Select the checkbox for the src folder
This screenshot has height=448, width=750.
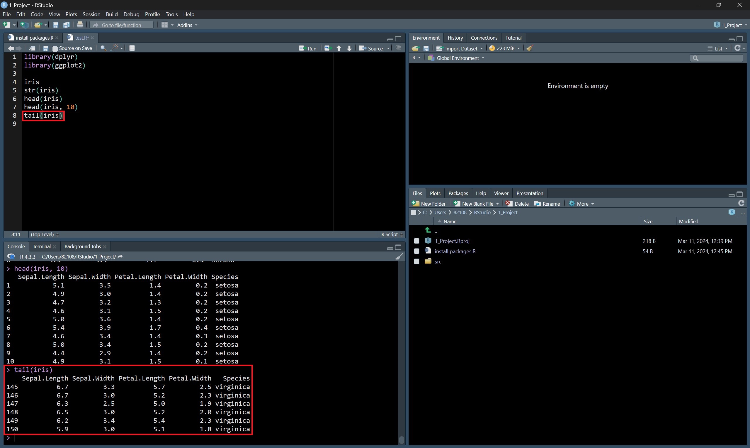click(x=416, y=261)
